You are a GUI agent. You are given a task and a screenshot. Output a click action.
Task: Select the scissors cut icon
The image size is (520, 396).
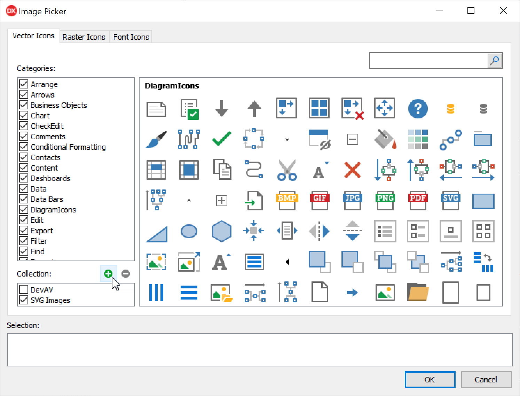[287, 170]
